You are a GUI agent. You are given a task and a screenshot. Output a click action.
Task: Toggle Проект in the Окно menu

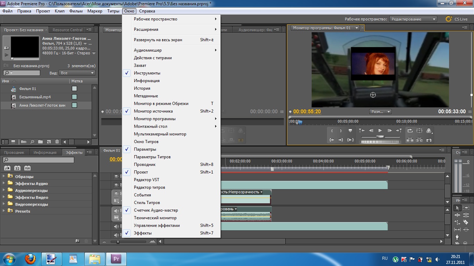coord(171,172)
